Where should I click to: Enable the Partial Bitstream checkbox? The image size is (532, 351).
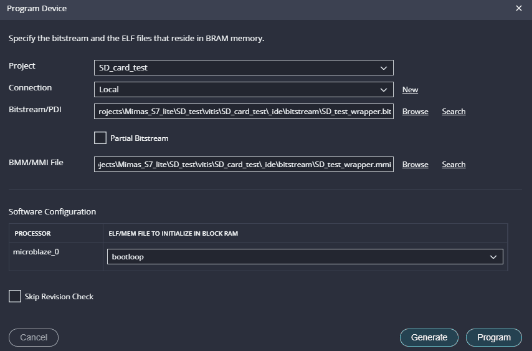point(100,138)
